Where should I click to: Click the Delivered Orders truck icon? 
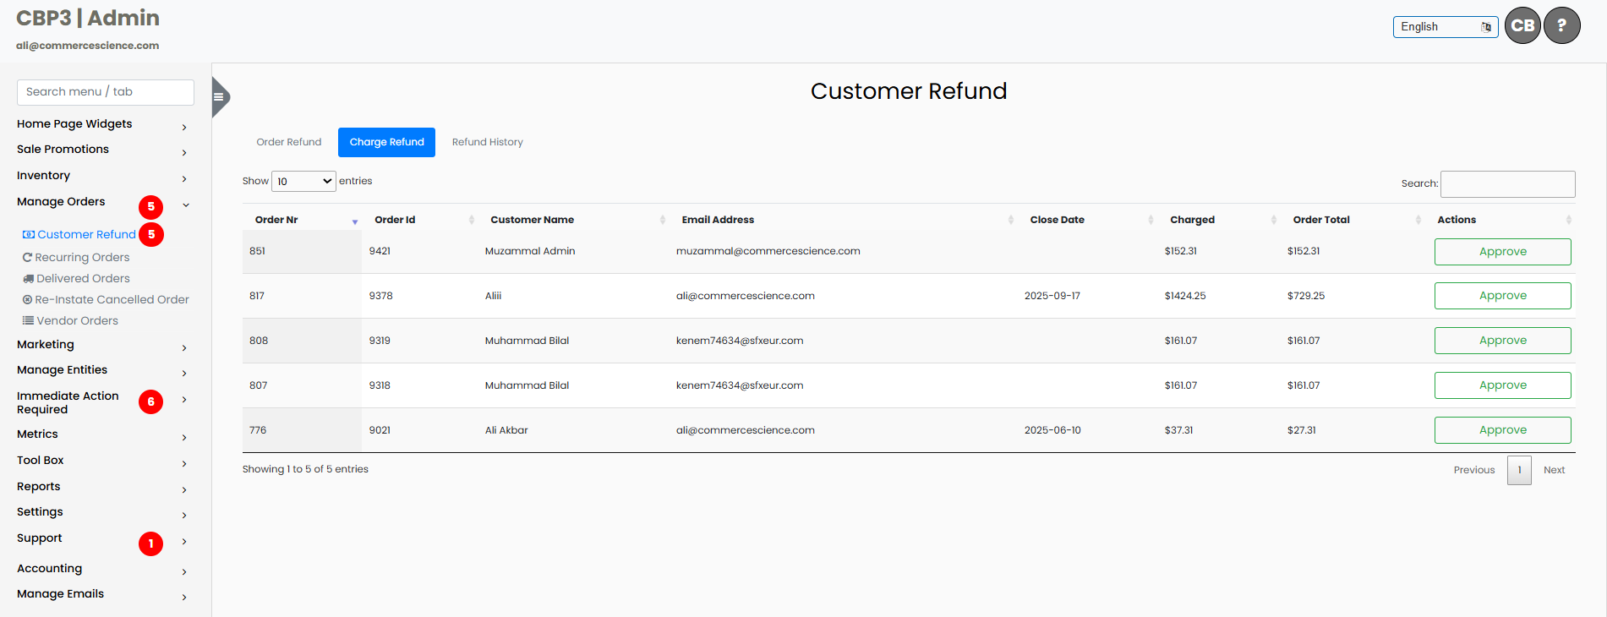pyautogui.click(x=28, y=279)
